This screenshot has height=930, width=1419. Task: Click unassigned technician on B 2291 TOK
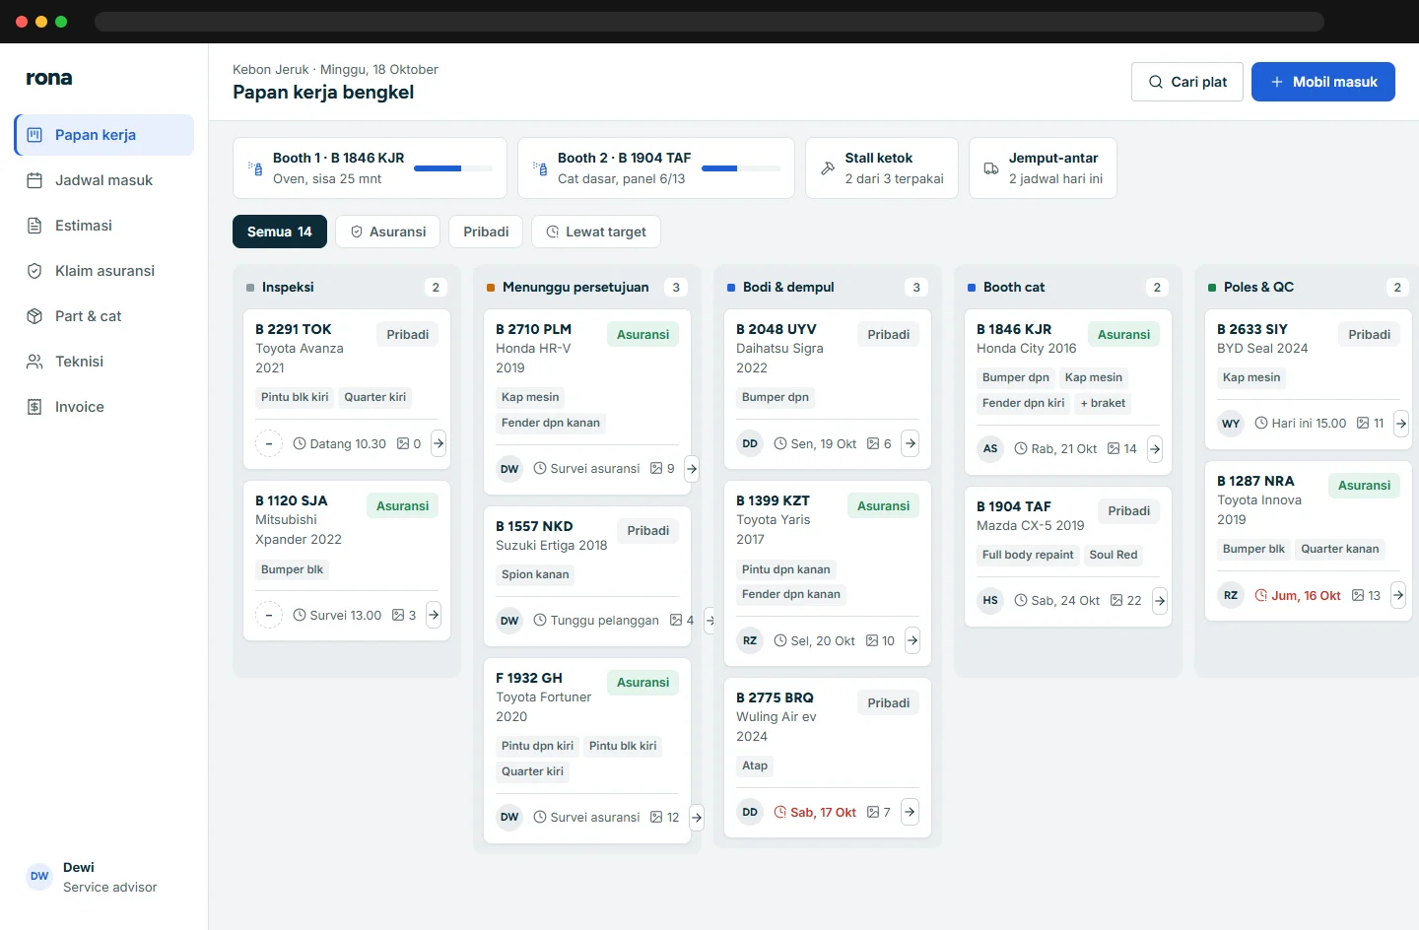[269, 444]
